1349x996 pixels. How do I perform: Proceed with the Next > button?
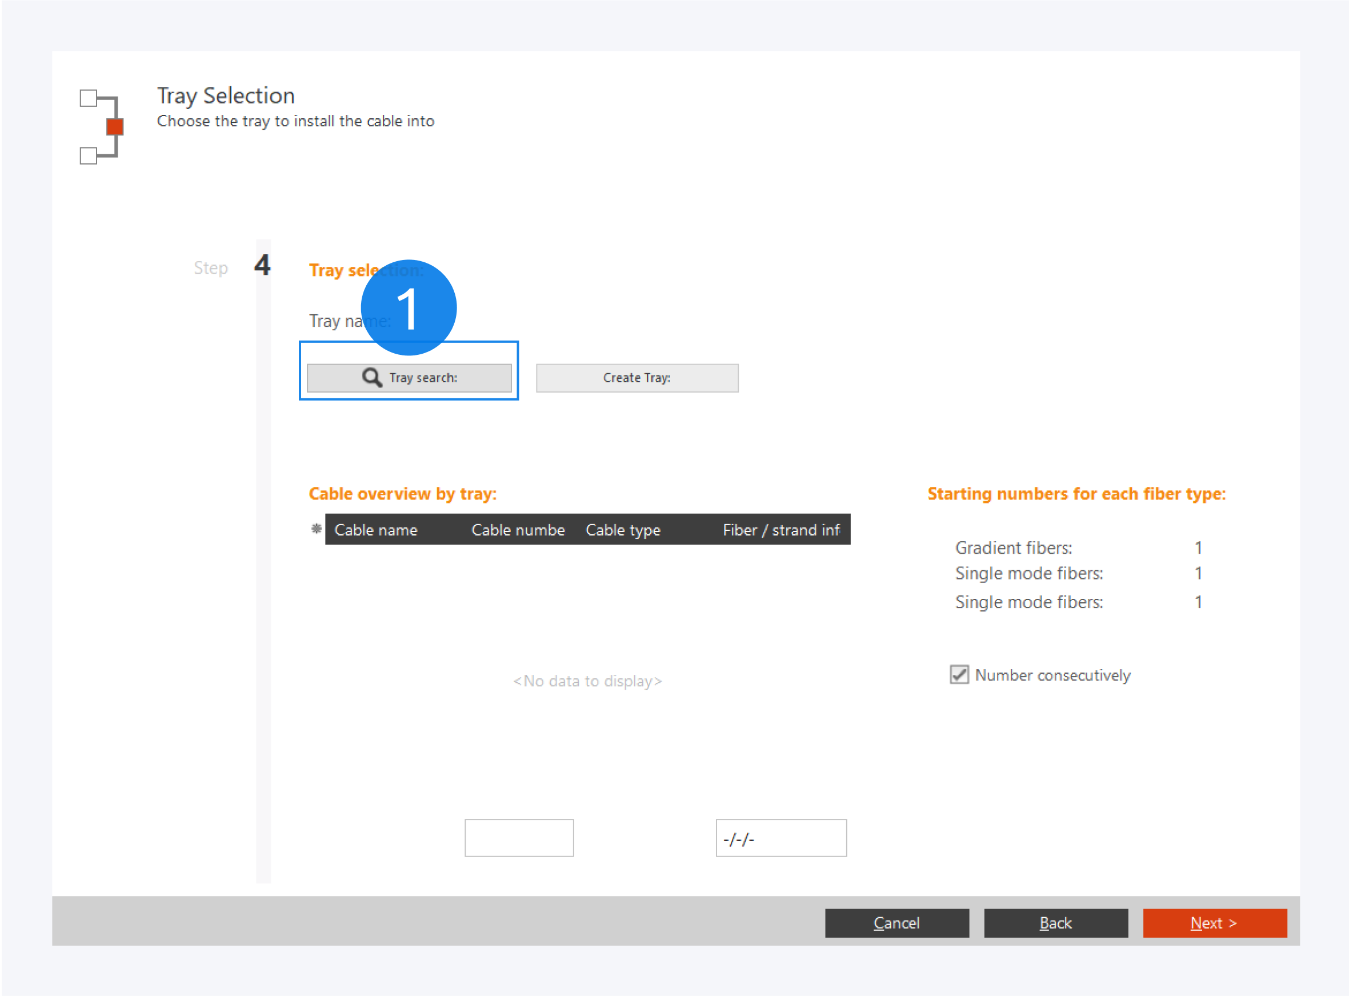click(1214, 922)
